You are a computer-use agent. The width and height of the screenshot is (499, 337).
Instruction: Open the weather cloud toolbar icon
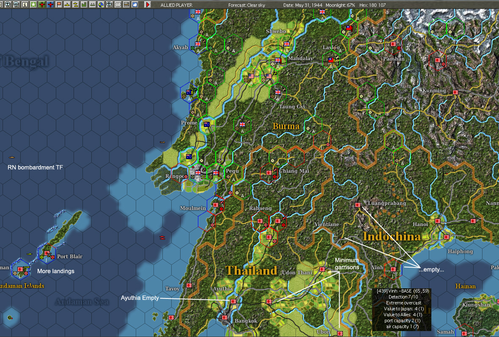tap(135, 5)
